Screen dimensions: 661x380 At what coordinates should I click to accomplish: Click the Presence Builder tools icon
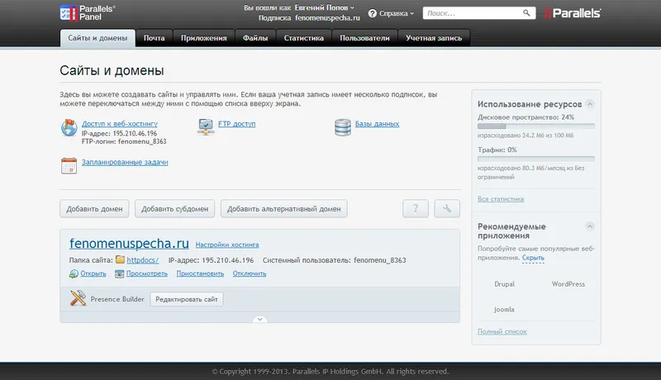click(x=78, y=298)
